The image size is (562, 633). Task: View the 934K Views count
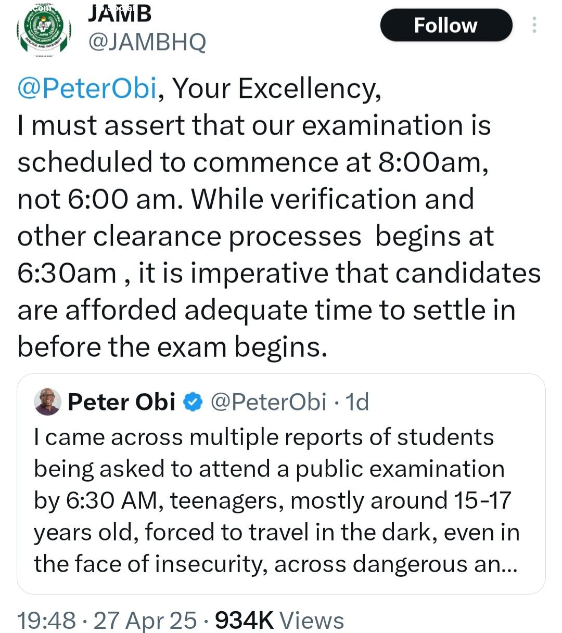[279, 621]
